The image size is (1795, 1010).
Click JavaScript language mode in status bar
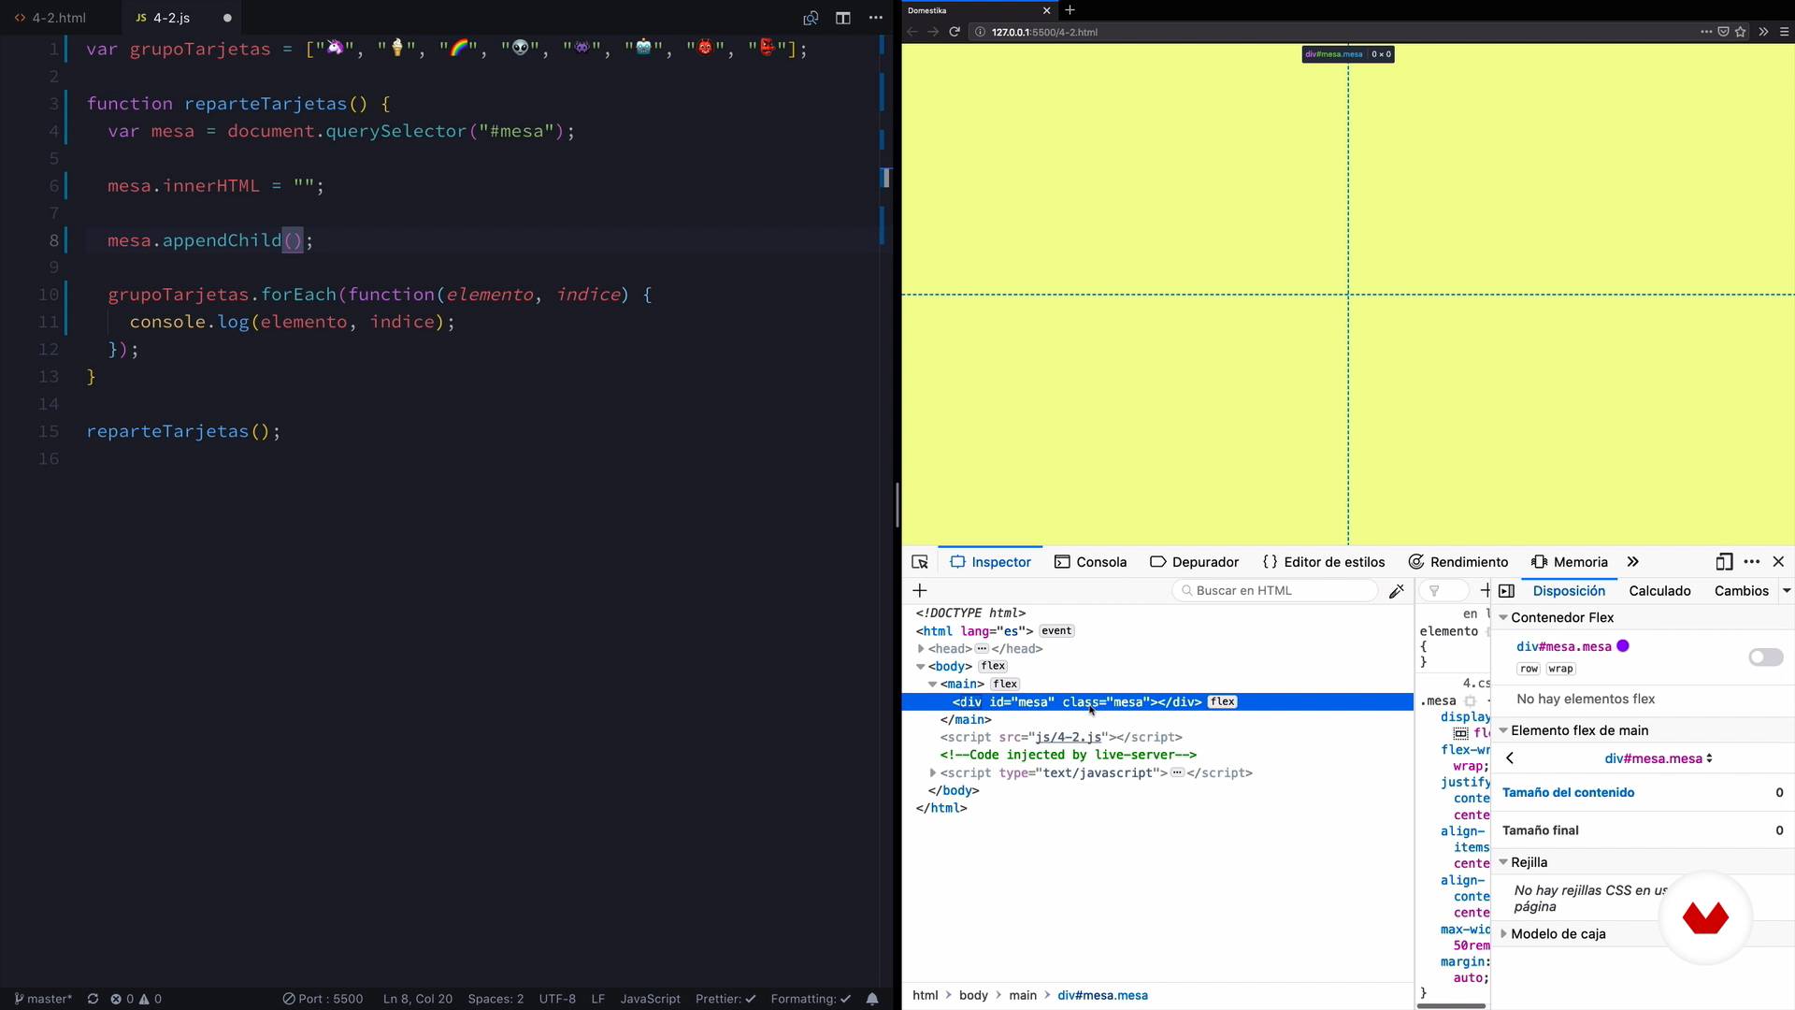coord(650,999)
